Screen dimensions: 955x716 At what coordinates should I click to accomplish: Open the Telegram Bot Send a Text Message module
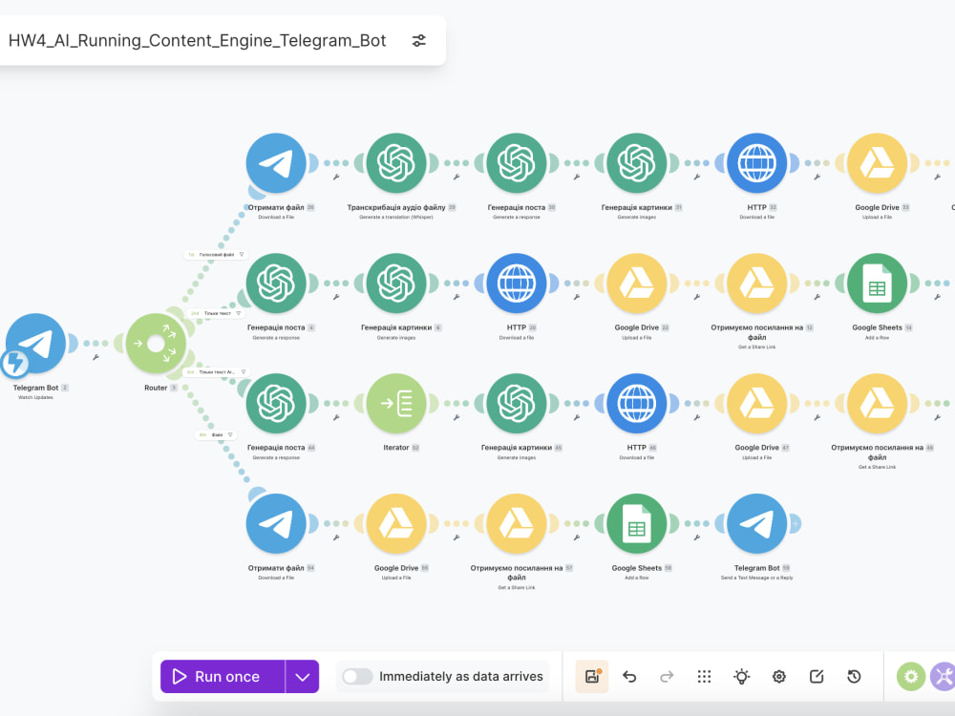pyautogui.click(x=757, y=523)
